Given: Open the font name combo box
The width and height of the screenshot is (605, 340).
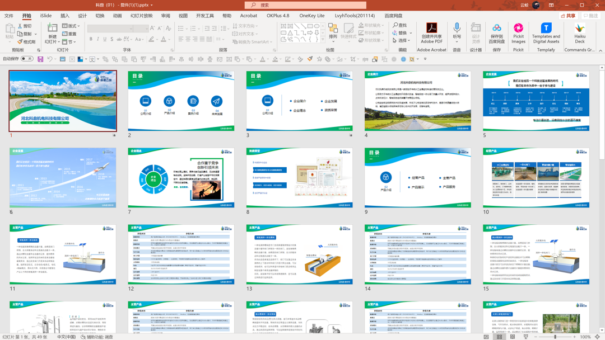Looking at the screenshot, I should coord(110,29).
